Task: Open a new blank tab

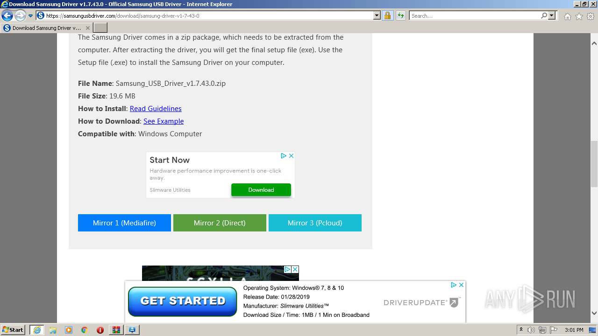Action: point(100,28)
